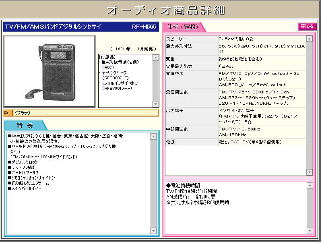Click the オーディオ商品詳細 page title
The height and width of the screenshot is (244, 324).
pyautogui.click(x=166, y=10)
